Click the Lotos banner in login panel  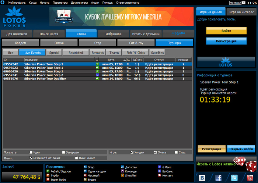click(x=226, y=62)
